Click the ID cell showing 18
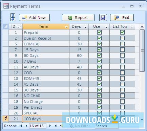Screen dimensions: 147x131 [16, 102]
